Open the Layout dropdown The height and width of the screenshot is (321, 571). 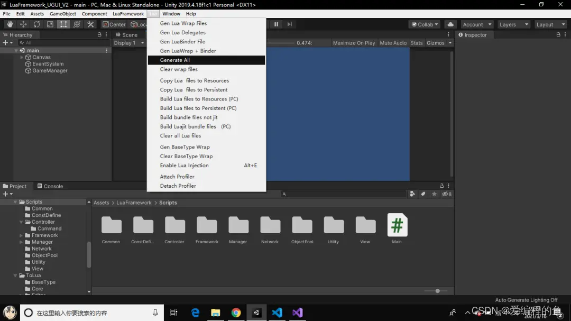click(550, 24)
